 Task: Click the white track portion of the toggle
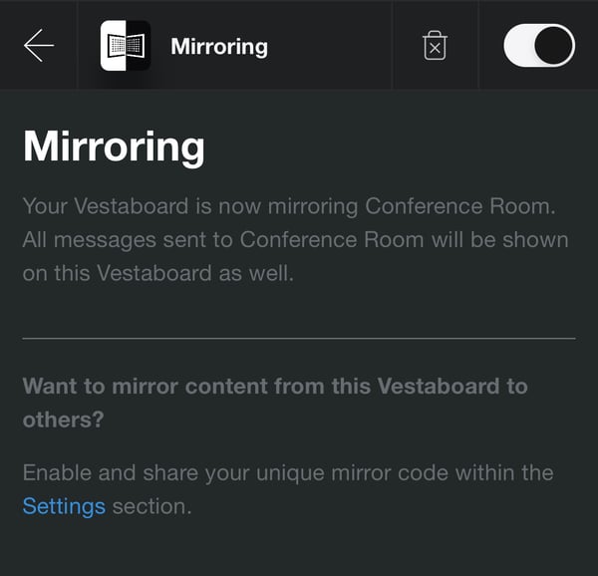point(518,46)
